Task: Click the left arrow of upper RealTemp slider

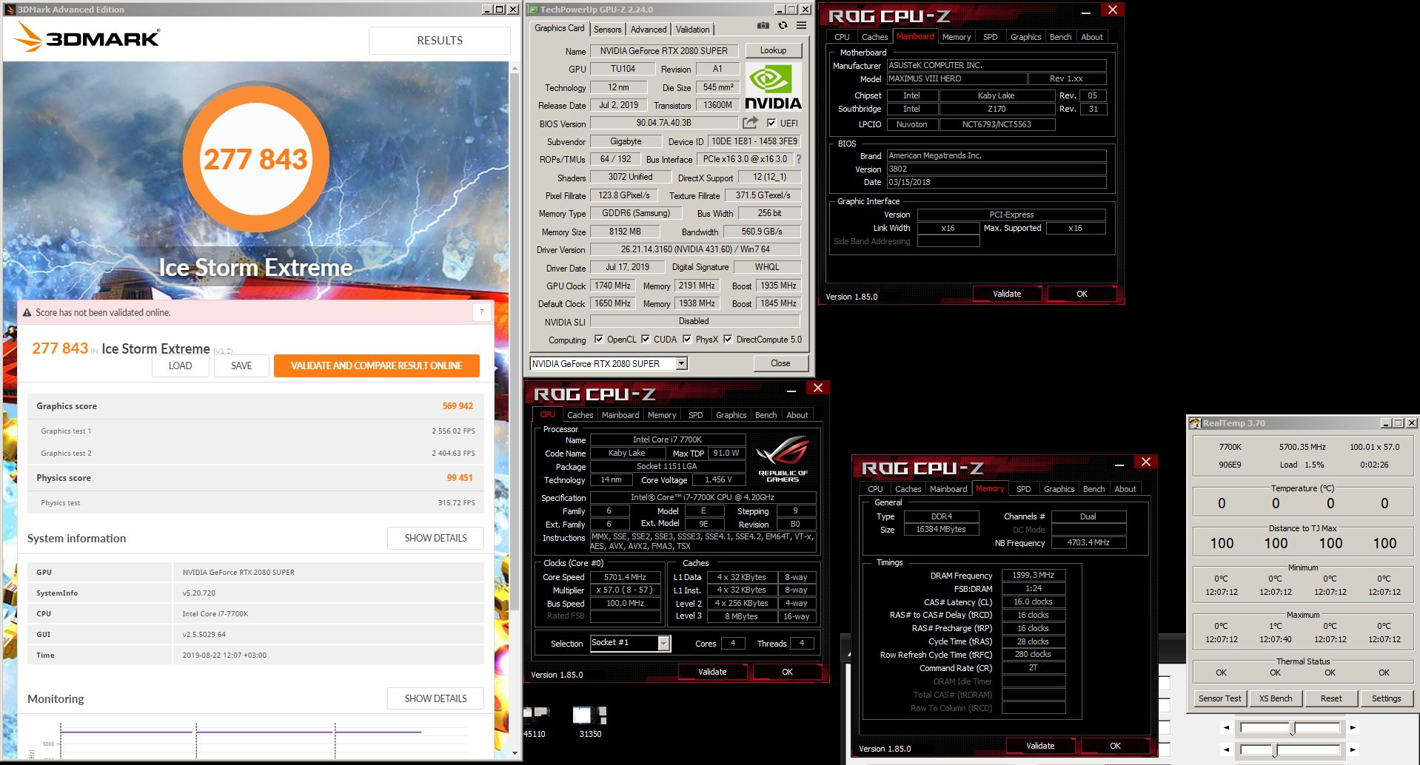Action: coord(1226,728)
